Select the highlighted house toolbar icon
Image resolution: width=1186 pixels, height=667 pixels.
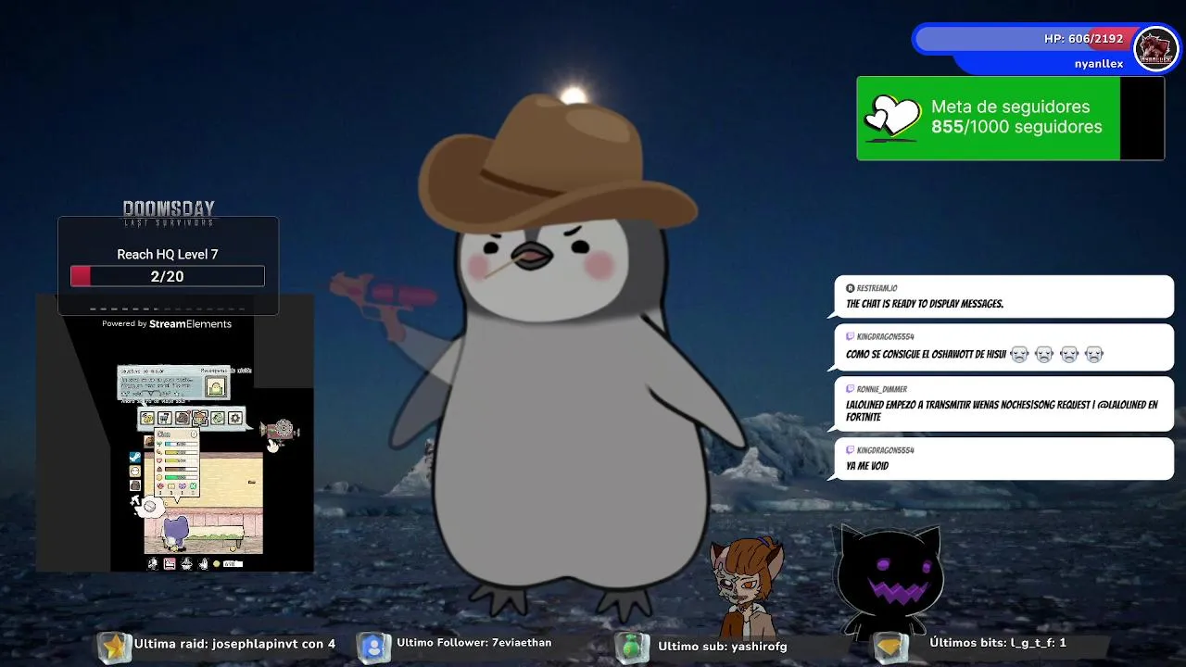[200, 418]
